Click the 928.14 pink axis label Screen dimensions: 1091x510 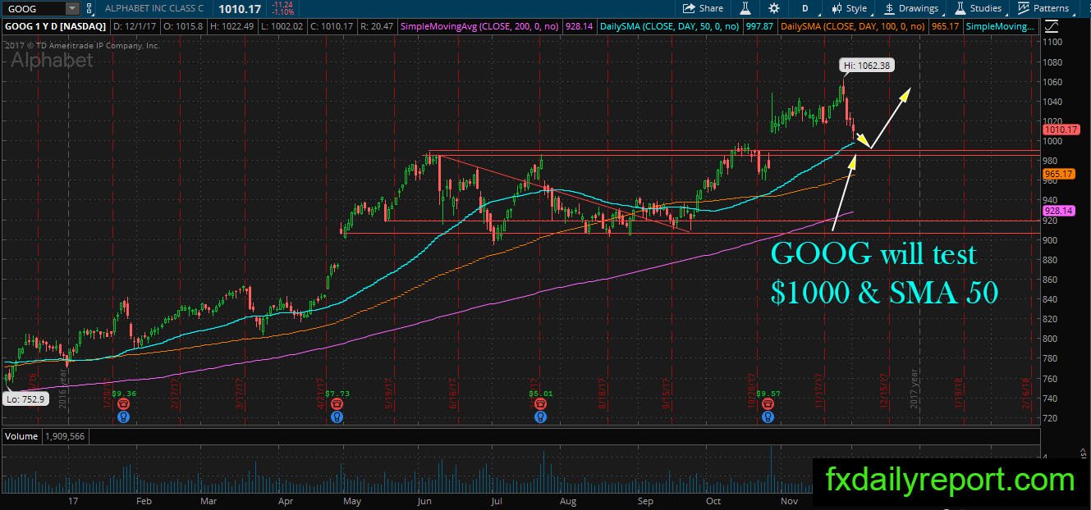[x=1058, y=211]
